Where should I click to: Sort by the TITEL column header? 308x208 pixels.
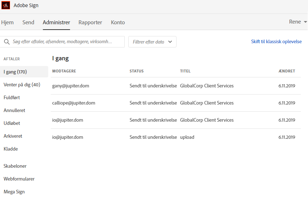point(185,71)
